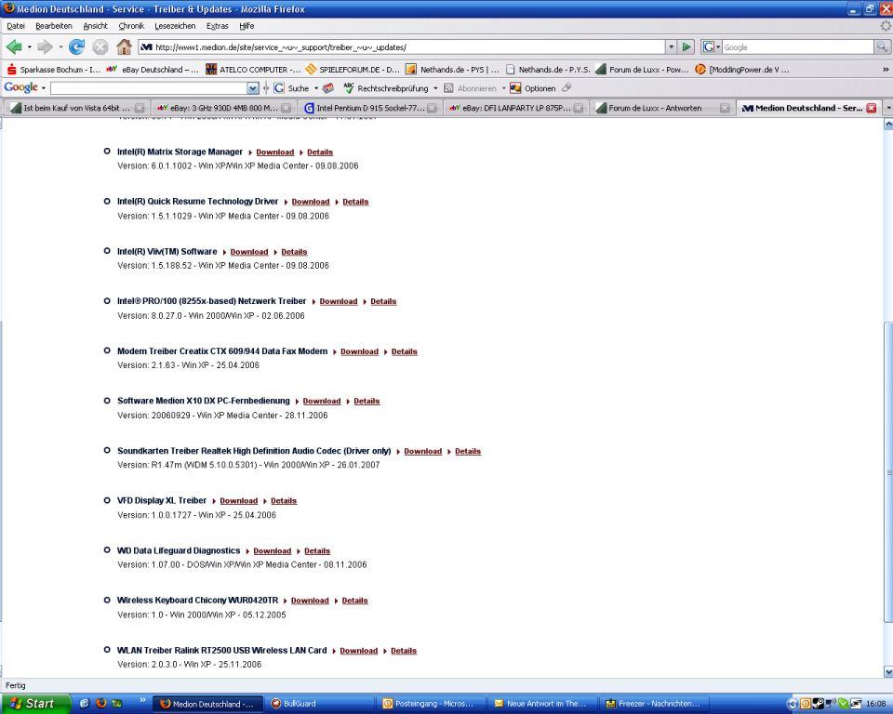Viewport: 893px width, 714px height.
Task: Close the Medion Deutschland tab
Action: coord(872,108)
